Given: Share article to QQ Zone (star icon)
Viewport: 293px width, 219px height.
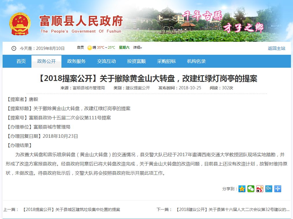Looking at the screenshot, I should coord(242,189).
